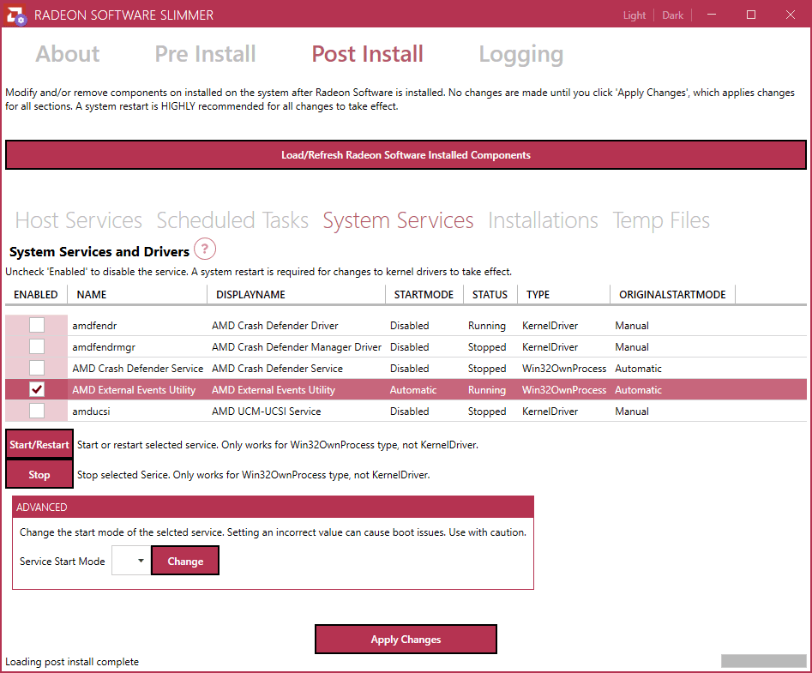
Task: Start or restart the selected service
Action: pos(39,445)
